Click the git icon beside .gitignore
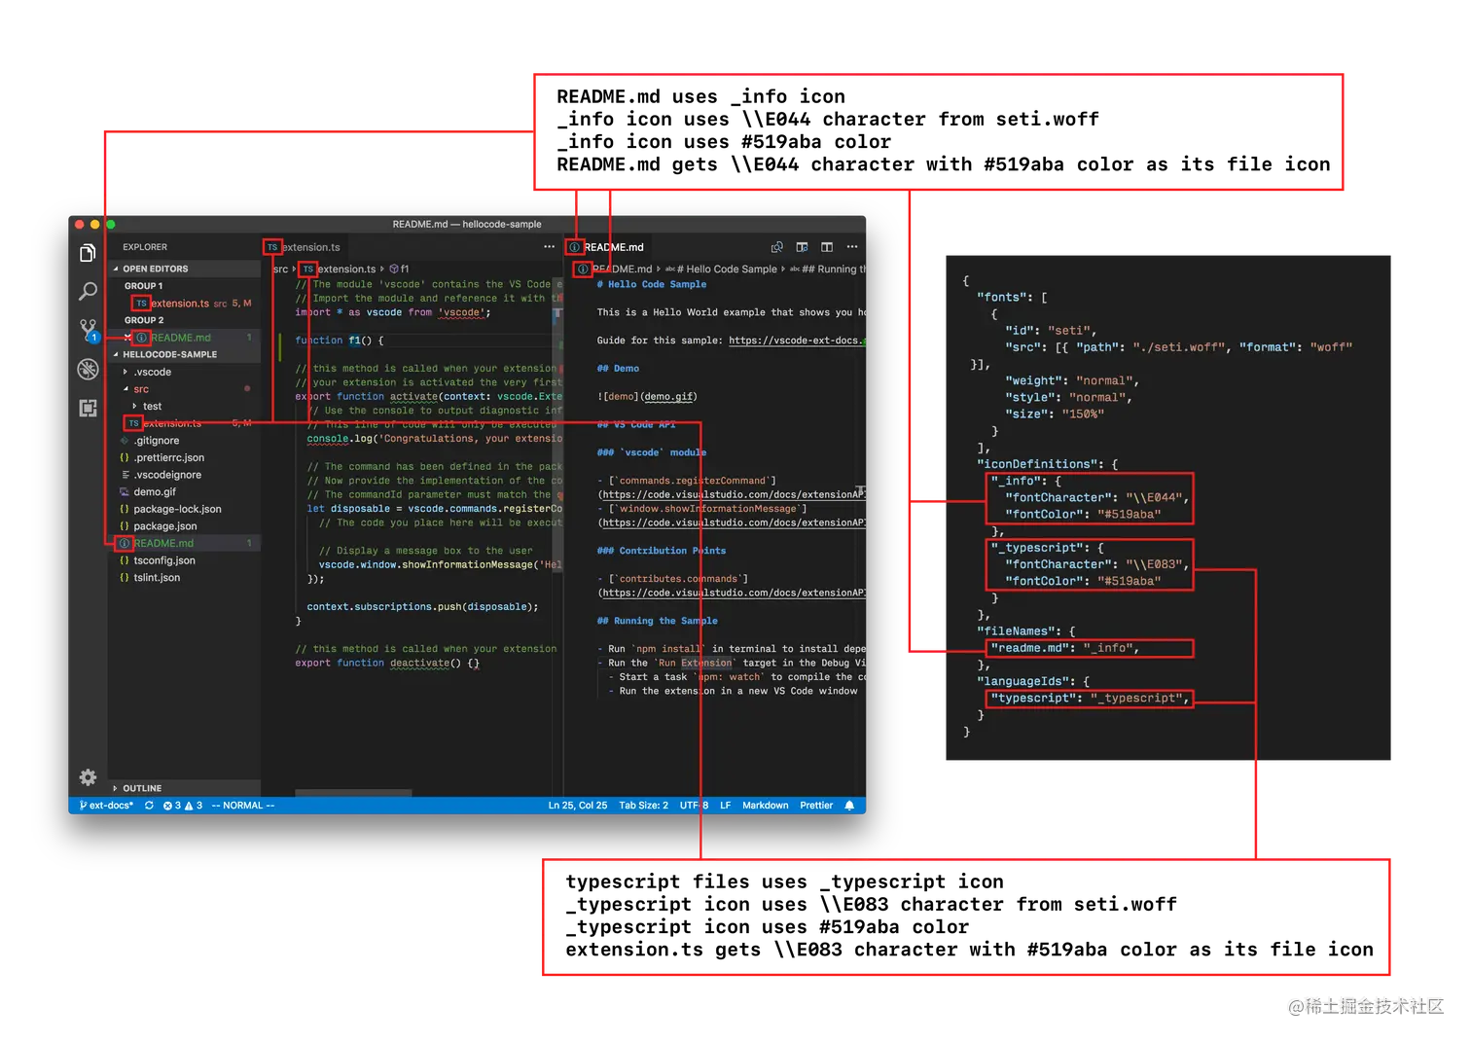1471x1043 pixels. (124, 441)
